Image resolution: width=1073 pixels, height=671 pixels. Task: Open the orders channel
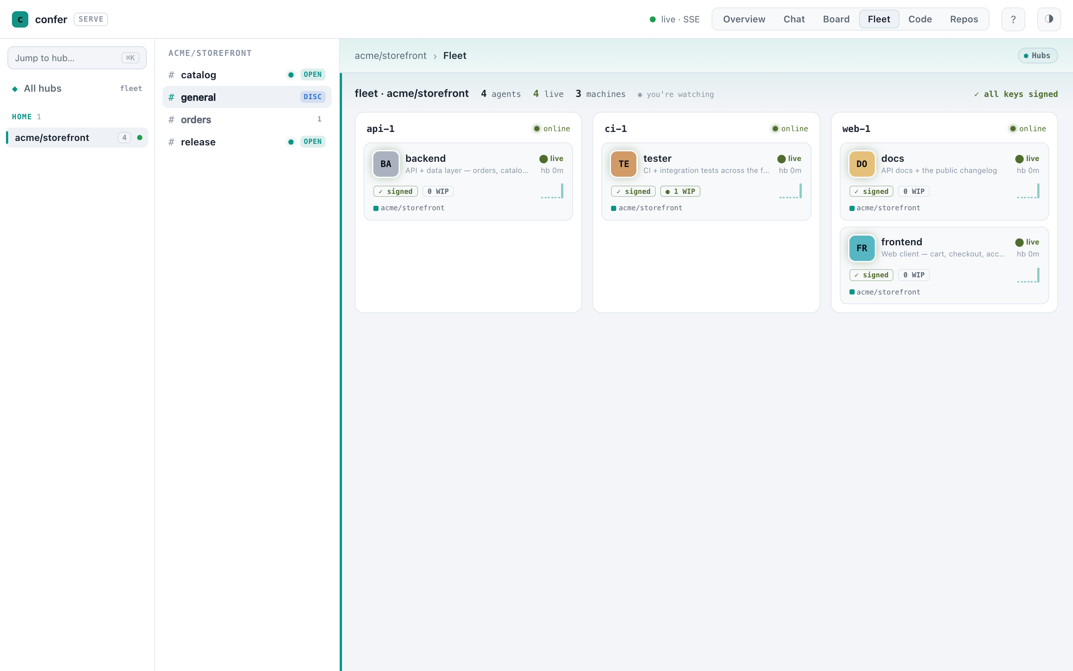click(247, 119)
